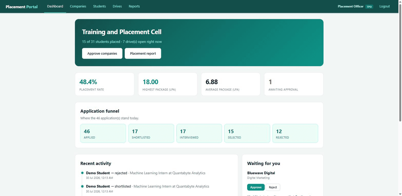
Task: Select the 48.4% Placement Rate card
Action: (105, 84)
